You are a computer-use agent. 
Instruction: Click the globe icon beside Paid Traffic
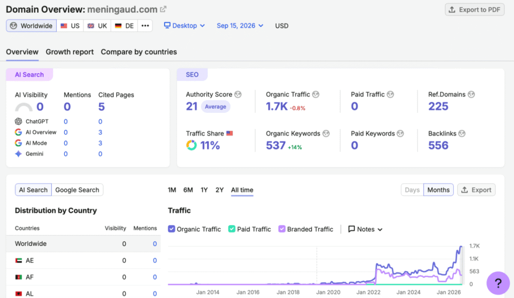pyautogui.click(x=390, y=94)
